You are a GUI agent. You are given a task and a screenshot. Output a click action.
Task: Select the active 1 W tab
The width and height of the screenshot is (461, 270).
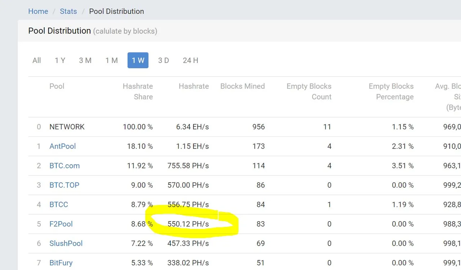138,60
